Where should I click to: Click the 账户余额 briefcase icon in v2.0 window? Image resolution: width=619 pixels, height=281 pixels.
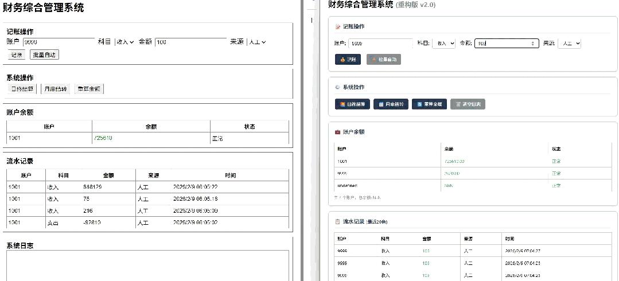337,132
